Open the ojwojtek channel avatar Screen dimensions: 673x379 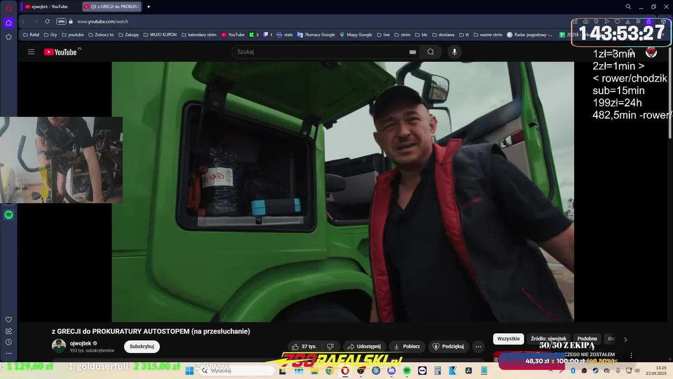pyautogui.click(x=59, y=346)
